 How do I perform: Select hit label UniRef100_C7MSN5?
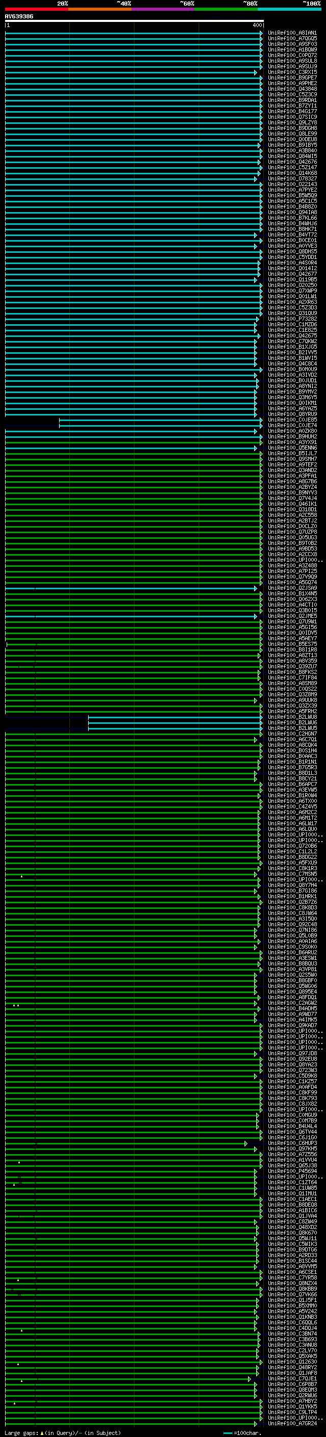(292, 874)
